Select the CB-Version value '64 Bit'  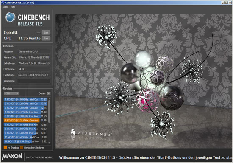pos(34,69)
